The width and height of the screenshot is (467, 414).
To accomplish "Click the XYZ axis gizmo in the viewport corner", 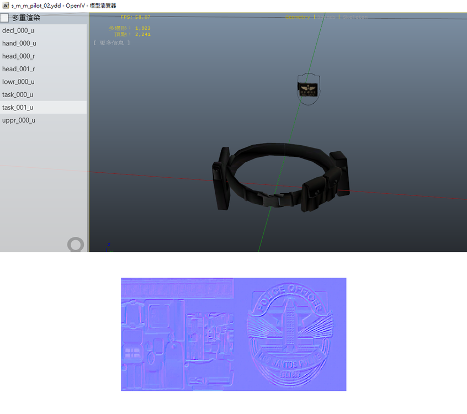I will click(109, 248).
